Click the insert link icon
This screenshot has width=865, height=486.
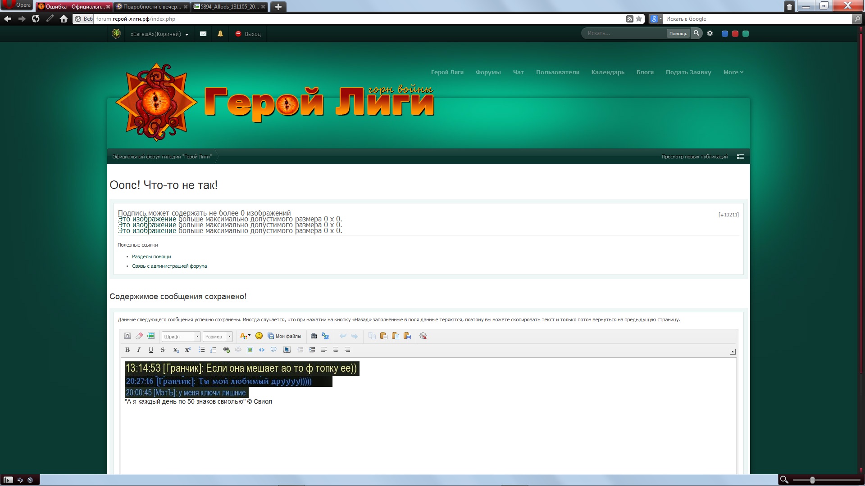(x=226, y=350)
